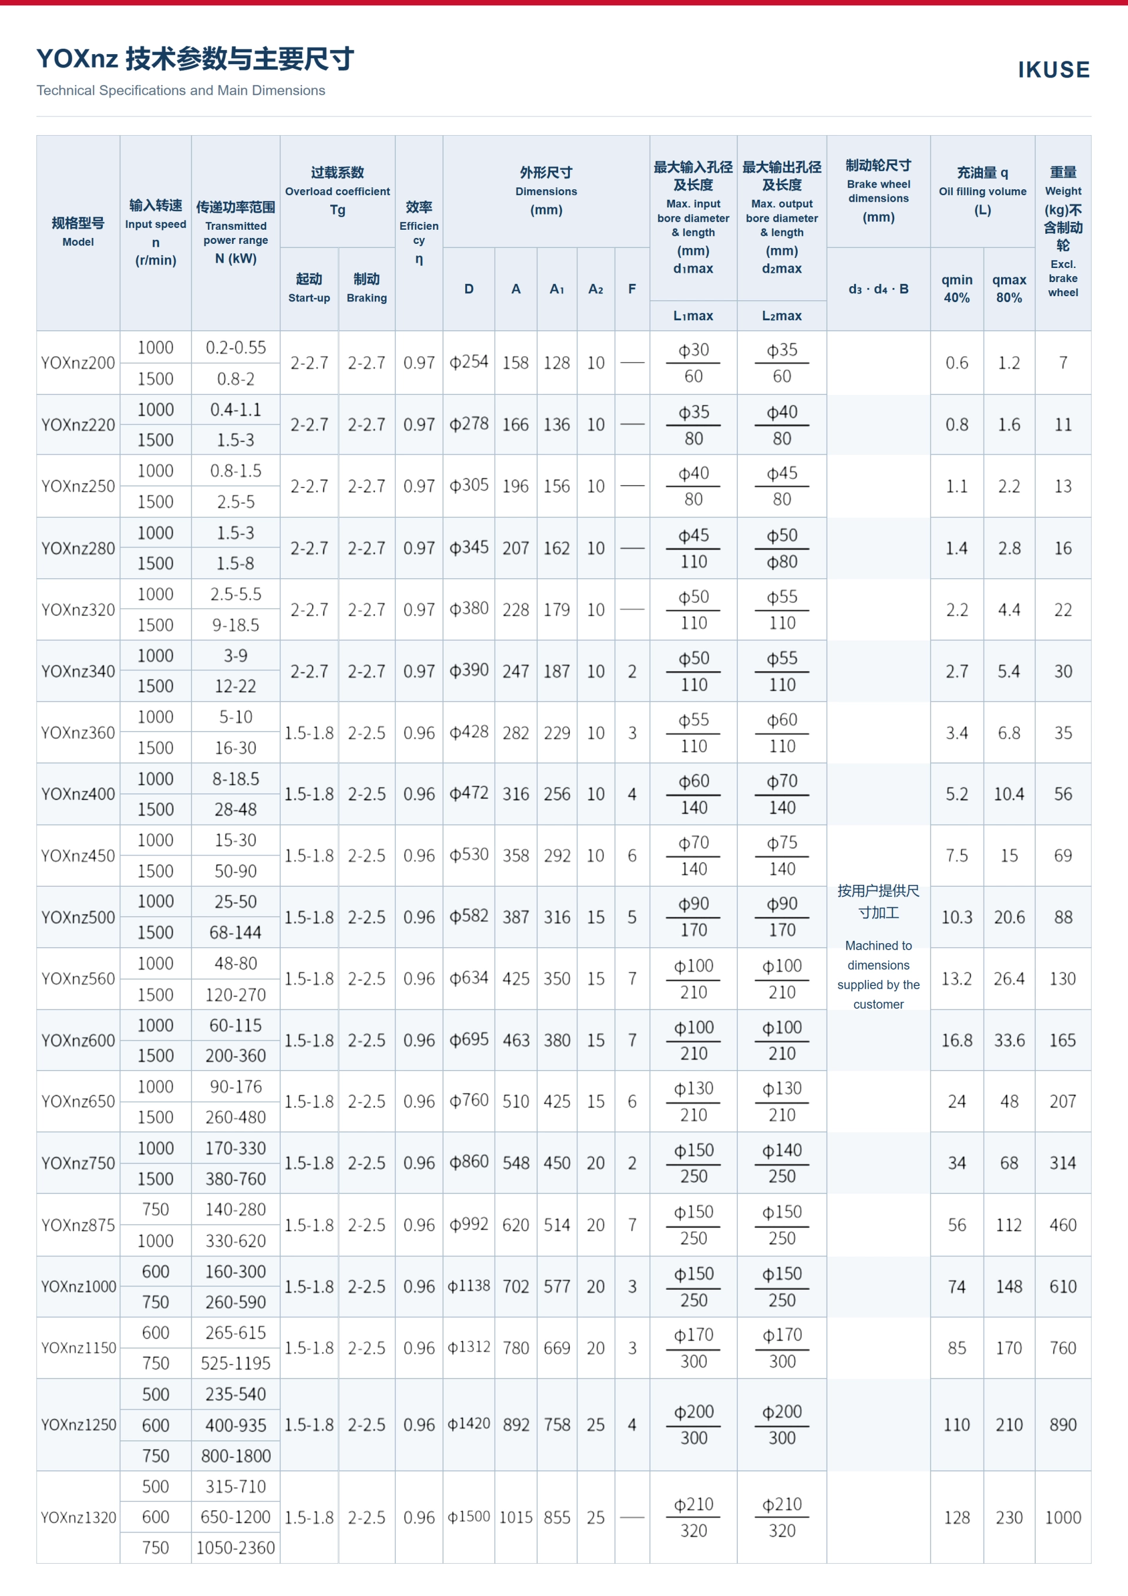The height and width of the screenshot is (1596, 1128).
Task: Click the IKUSE brand logo
Action: point(1053,69)
